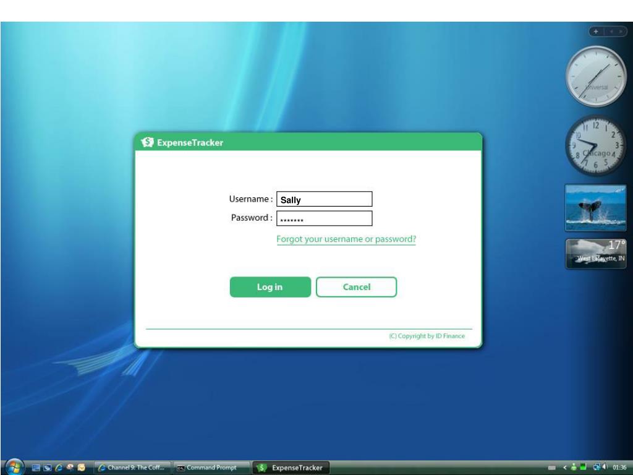Switch to Command Prompt taskbar button
This screenshot has height=475, width=633.
click(x=211, y=468)
